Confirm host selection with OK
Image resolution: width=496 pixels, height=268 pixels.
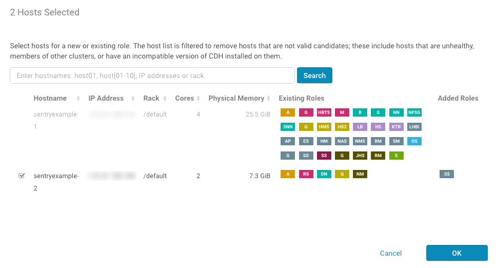(457, 253)
